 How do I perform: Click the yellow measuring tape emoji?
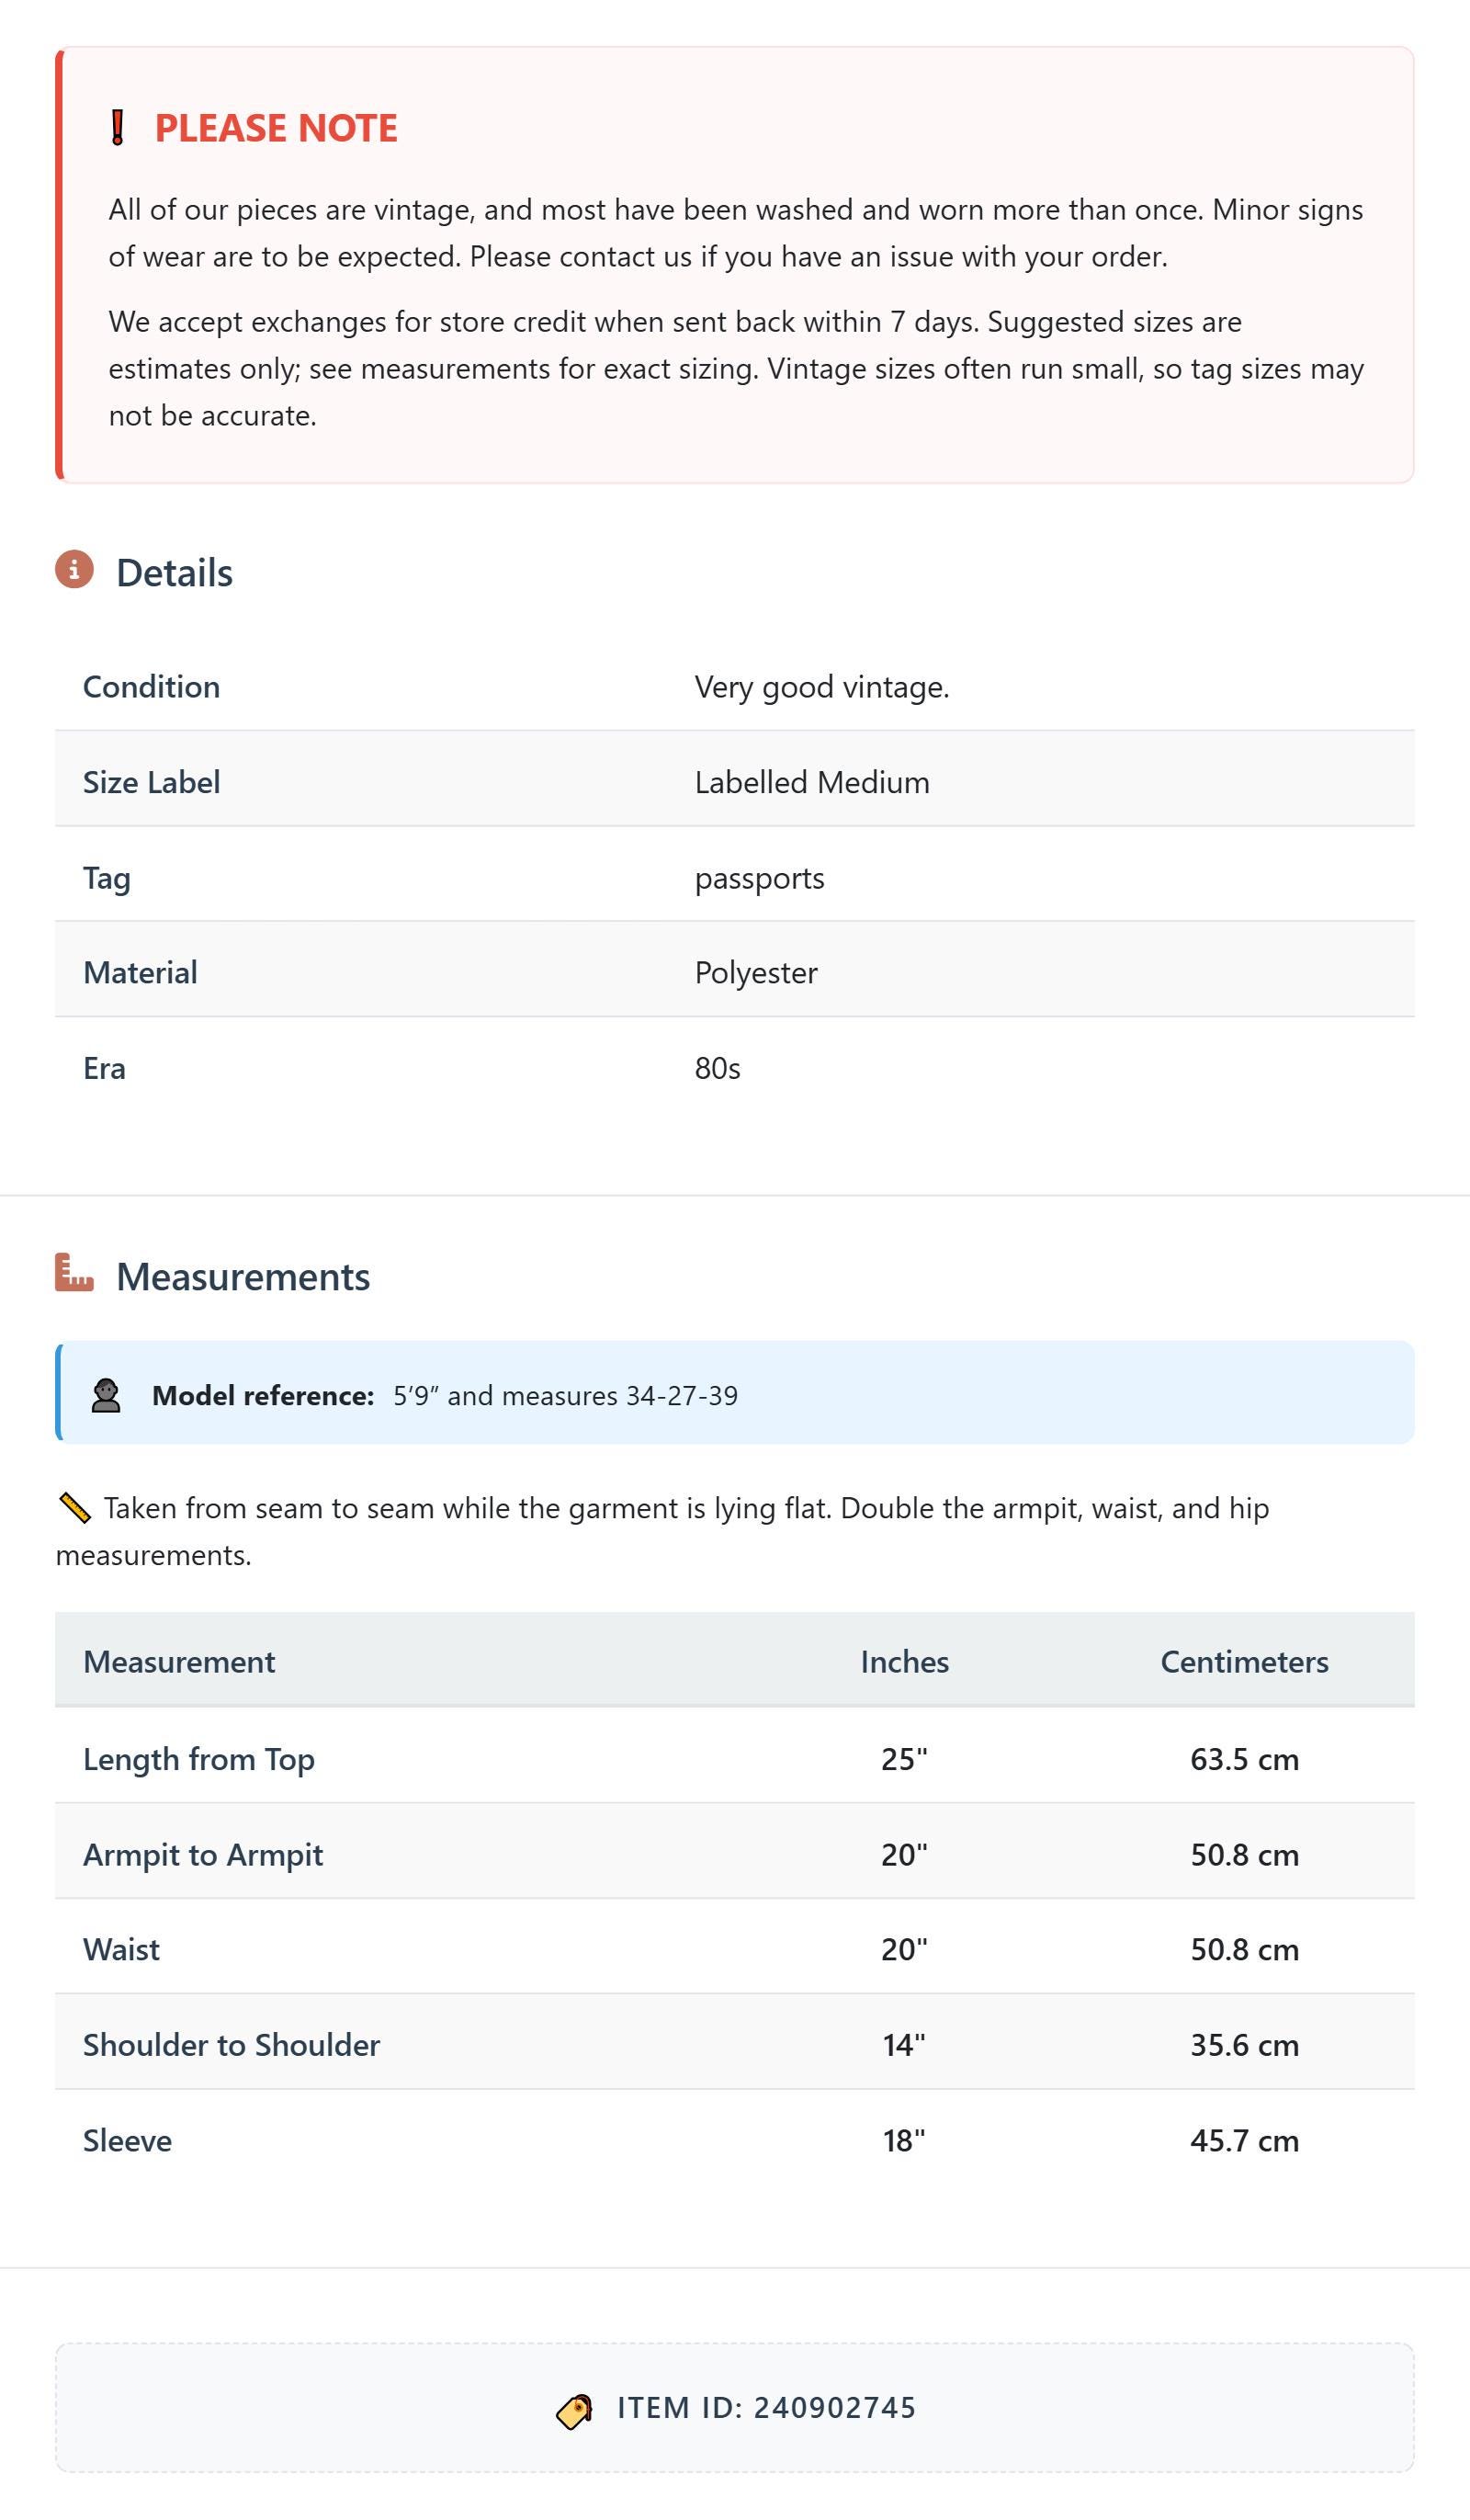75,1508
